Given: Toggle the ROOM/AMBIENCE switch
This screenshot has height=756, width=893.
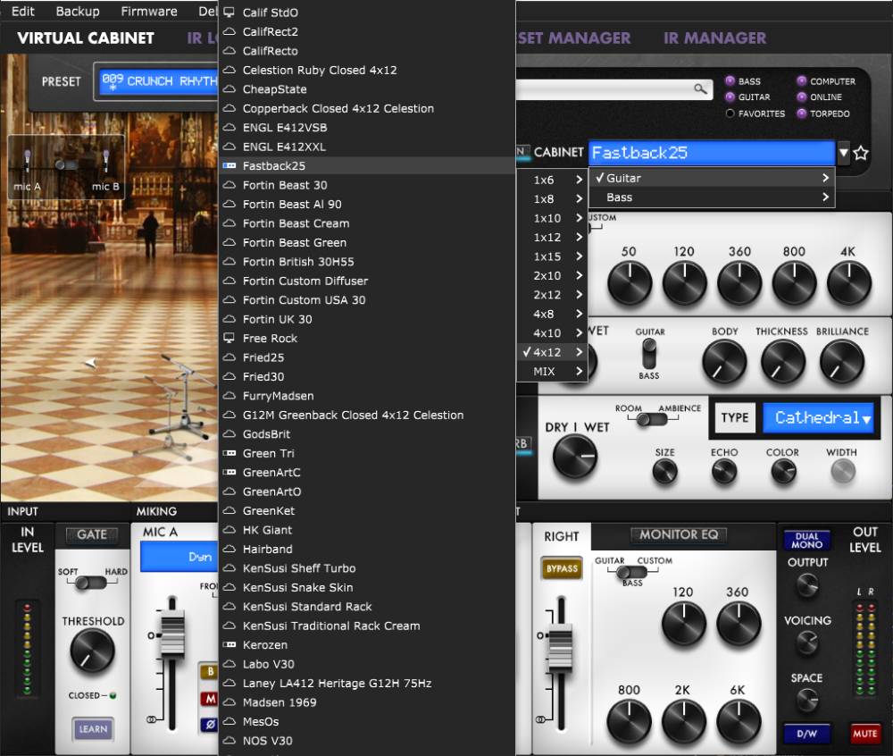Looking at the screenshot, I should [x=648, y=420].
